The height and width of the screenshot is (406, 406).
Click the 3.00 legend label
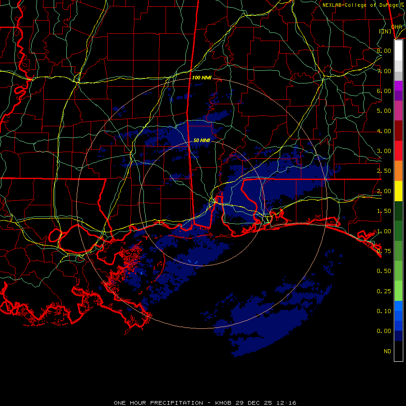coord(384,151)
